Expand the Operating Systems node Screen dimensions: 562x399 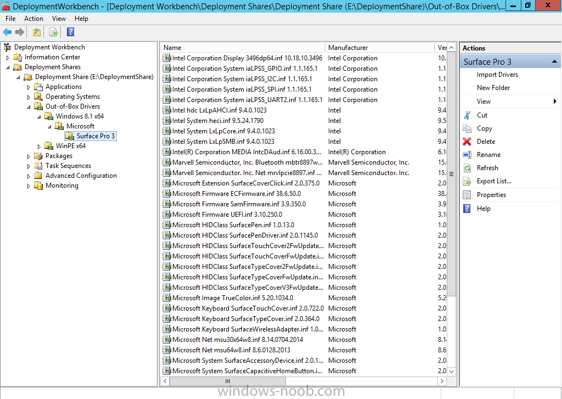29,97
